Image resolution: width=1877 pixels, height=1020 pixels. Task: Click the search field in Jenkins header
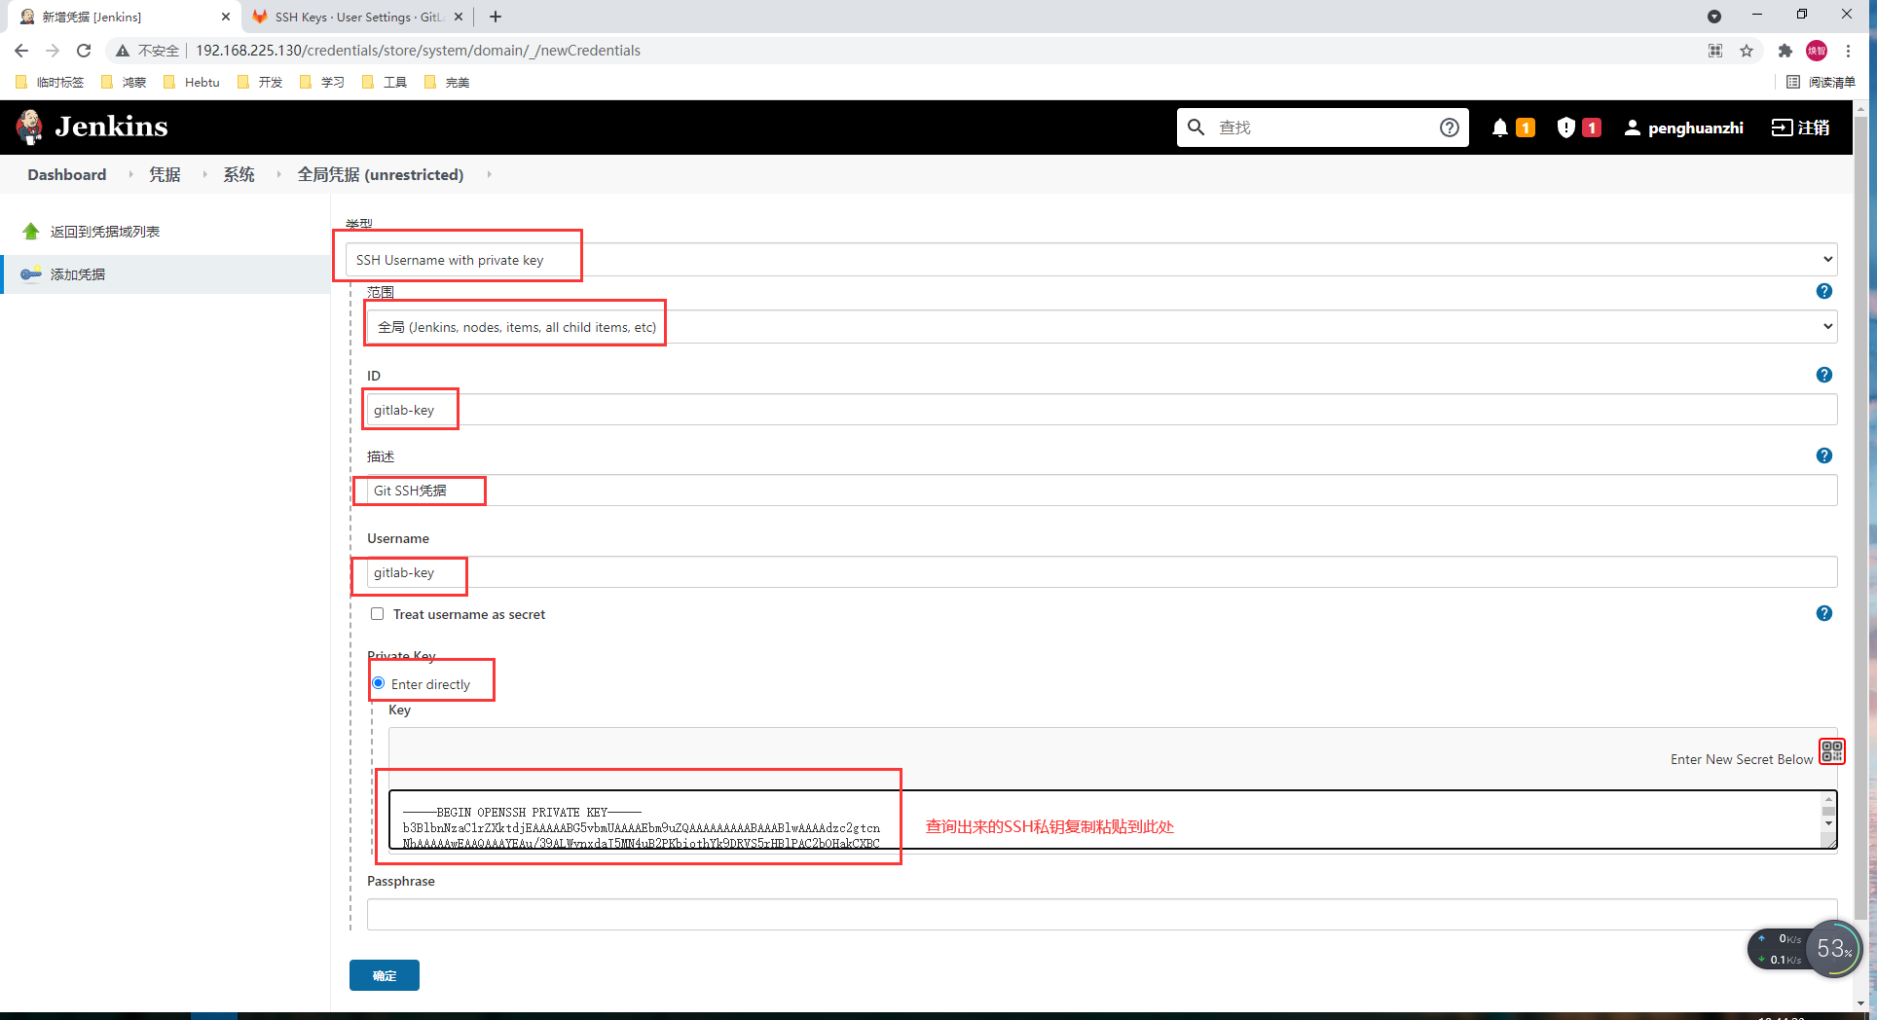coord(1322,127)
